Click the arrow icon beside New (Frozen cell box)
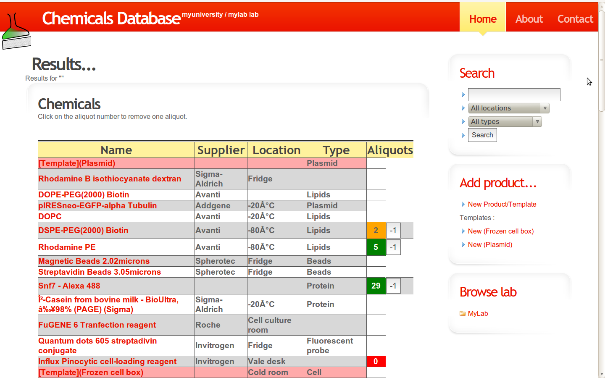605x378 pixels. point(463,231)
